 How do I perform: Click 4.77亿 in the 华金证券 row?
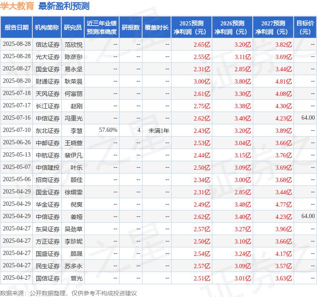tap(283, 205)
